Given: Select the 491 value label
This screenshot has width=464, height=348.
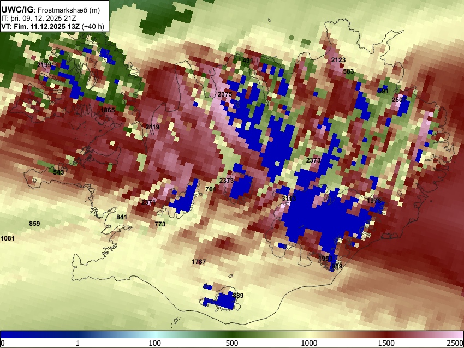Looking at the screenshot, I should pos(248,61).
